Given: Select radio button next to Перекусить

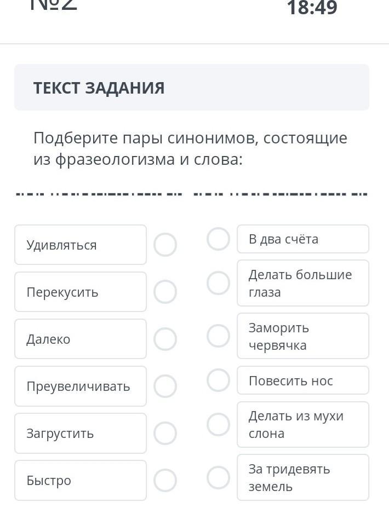Looking at the screenshot, I should coord(165,292).
